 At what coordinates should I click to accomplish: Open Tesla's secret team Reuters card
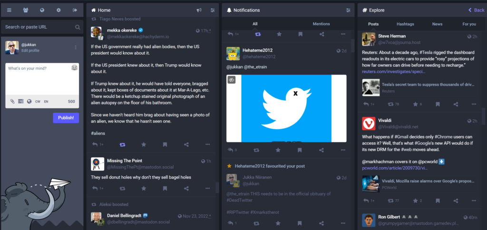pyautogui.click(x=419, y=87)
